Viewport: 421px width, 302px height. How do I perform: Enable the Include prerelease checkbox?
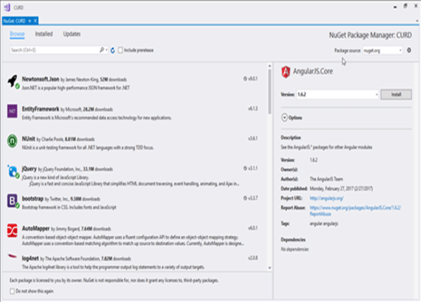(120, 50)
